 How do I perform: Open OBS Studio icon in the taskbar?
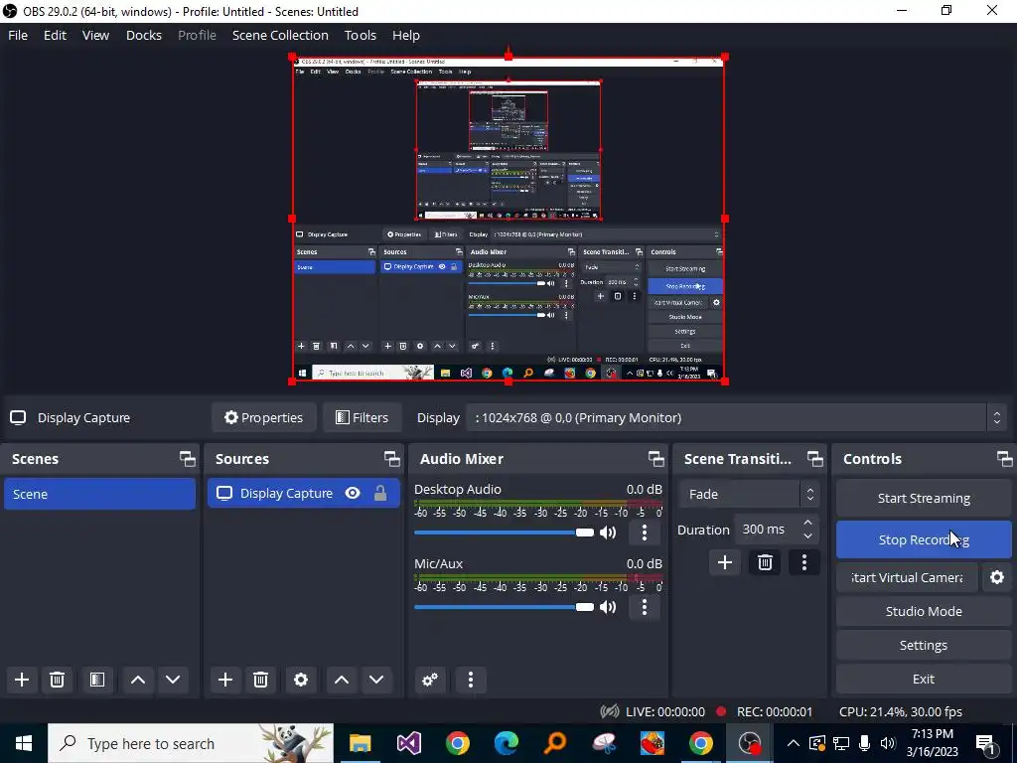coord(749,743)
